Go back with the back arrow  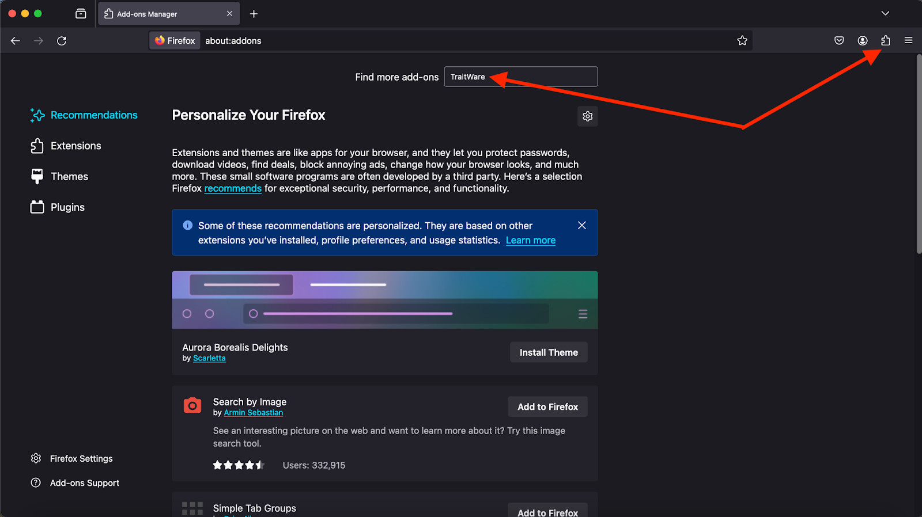pyautogui.click(x=16, y=41)
